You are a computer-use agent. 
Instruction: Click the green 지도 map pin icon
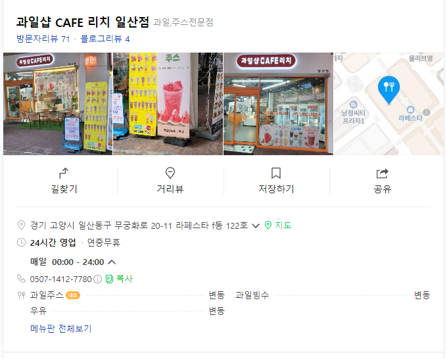tap(268, 226)
